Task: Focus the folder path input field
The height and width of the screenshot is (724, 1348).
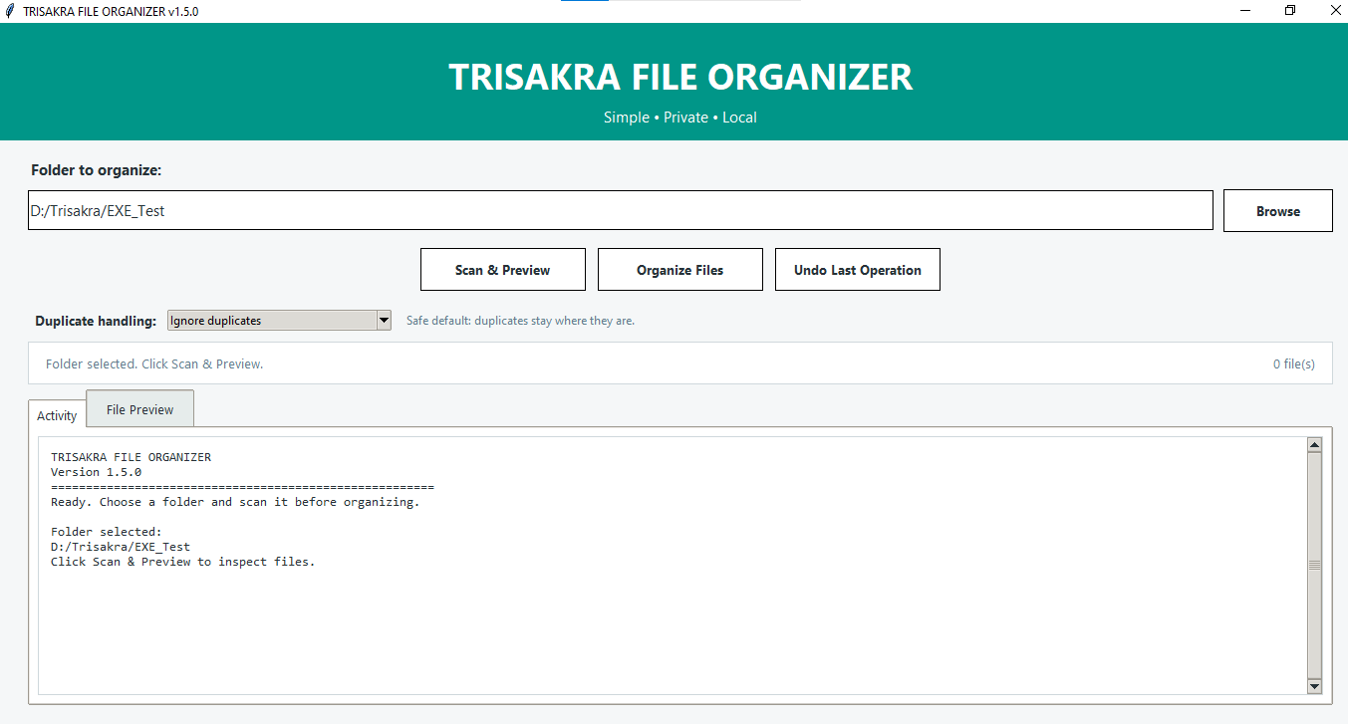Action: [x=621, y=210]
